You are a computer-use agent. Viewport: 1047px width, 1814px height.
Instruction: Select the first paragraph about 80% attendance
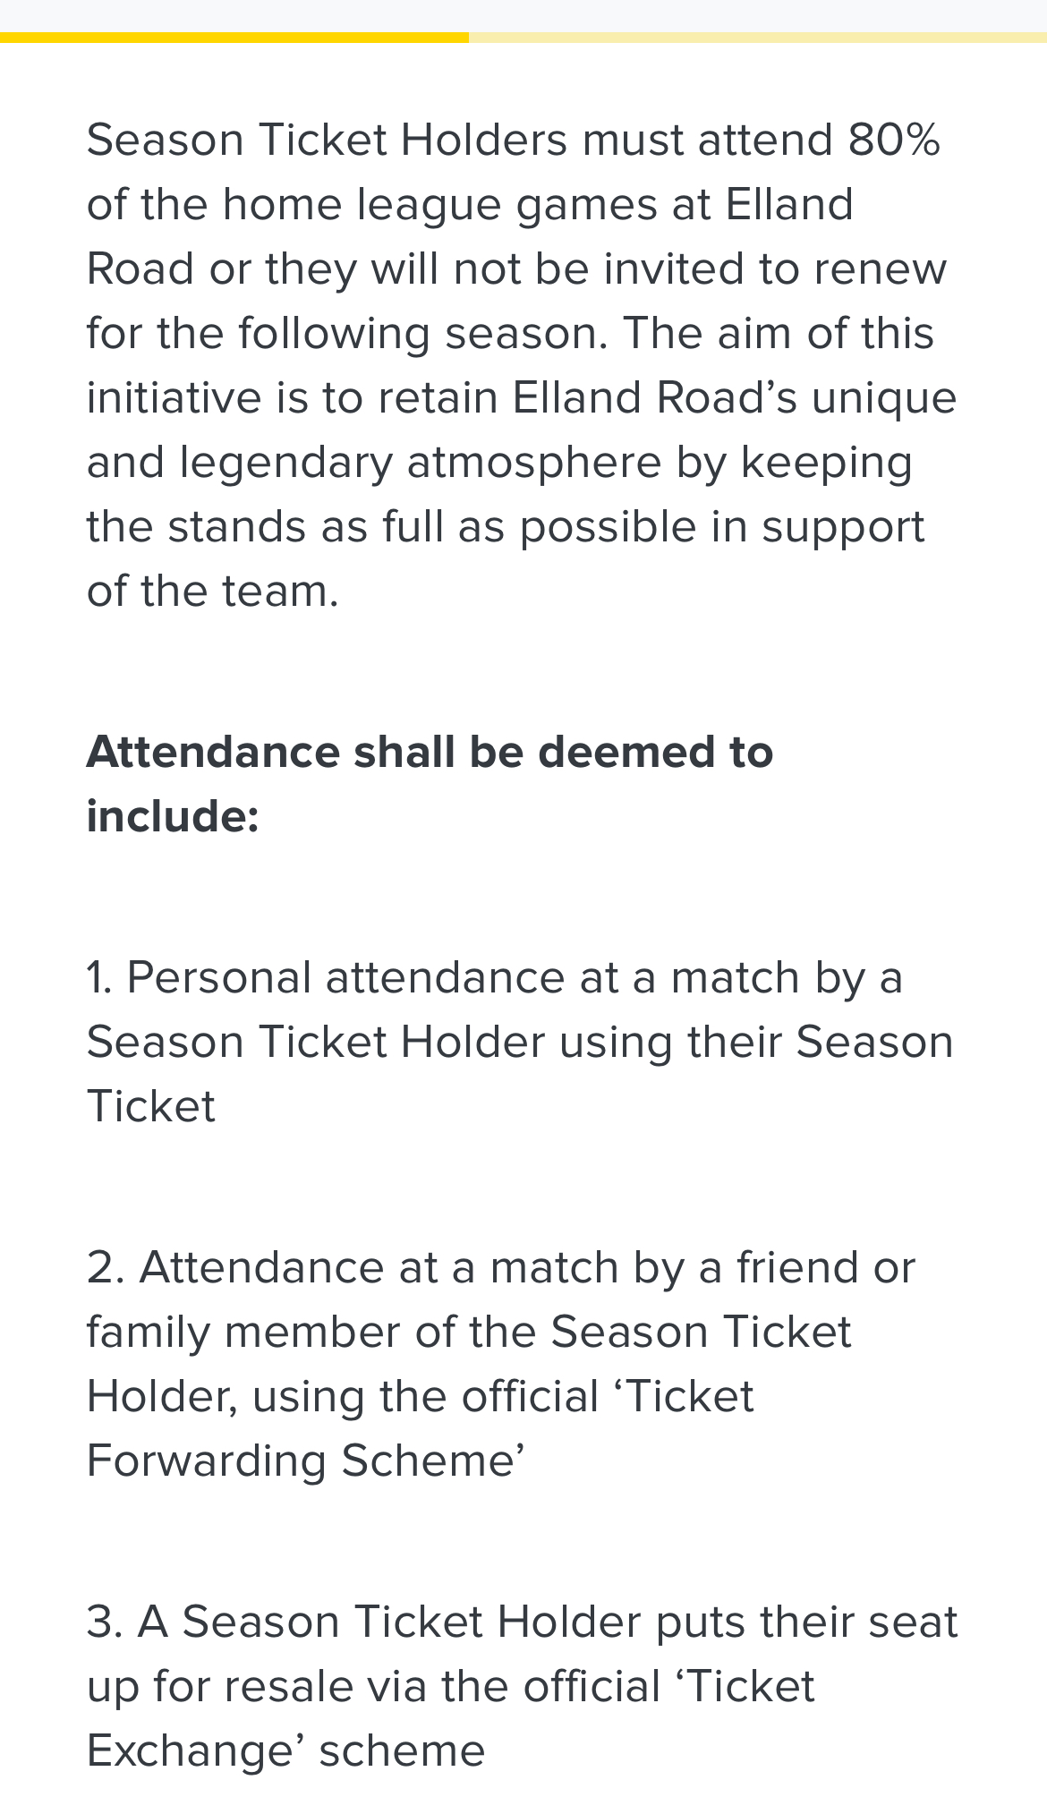522,365
